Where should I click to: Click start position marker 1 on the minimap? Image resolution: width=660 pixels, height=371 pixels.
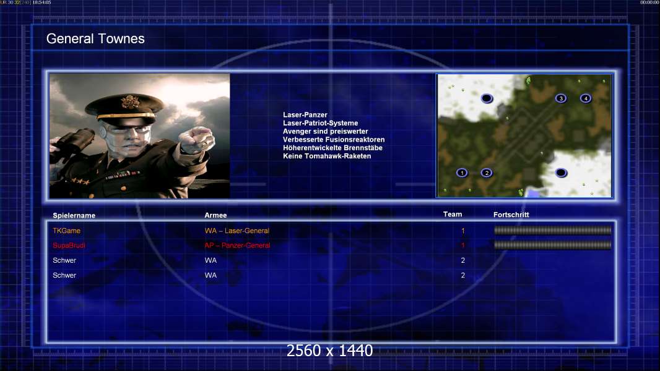[462, 173]
